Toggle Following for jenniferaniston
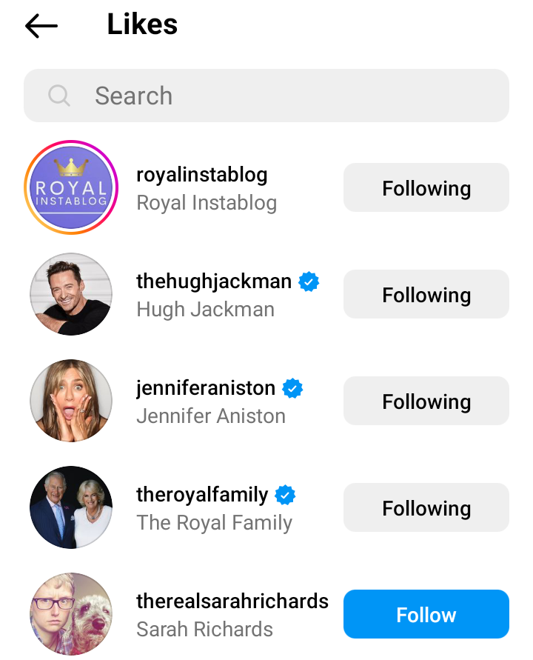This screenshot has width=533, height=660. 426,401
